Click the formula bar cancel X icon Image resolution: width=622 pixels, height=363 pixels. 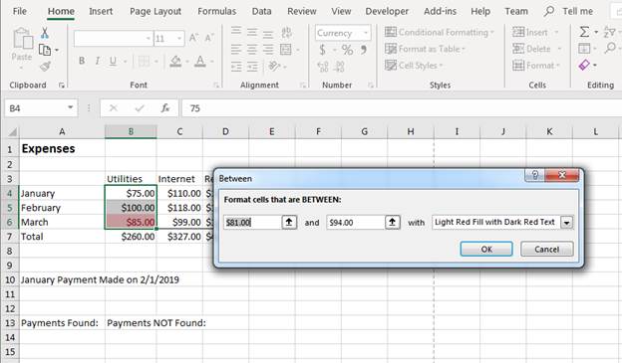114,107
